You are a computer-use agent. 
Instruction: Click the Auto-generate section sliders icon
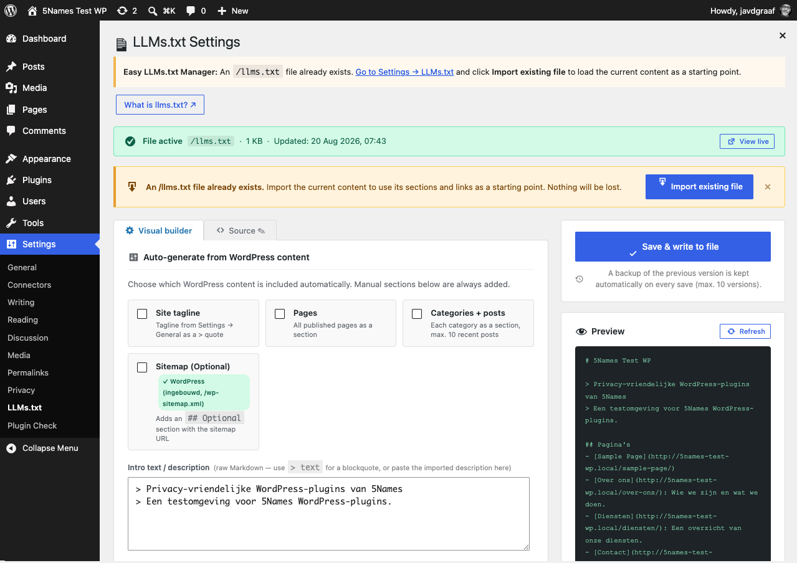point(133,257)
